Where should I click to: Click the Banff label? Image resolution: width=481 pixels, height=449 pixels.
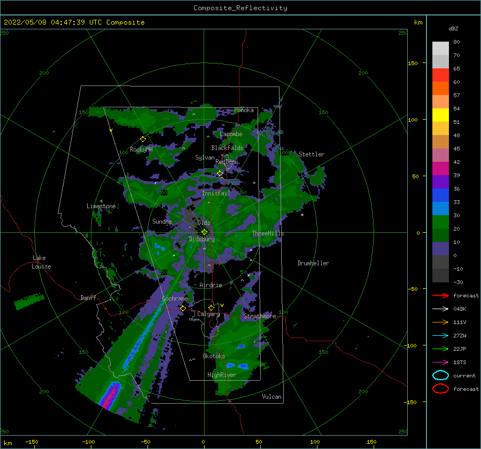[88, 297]
